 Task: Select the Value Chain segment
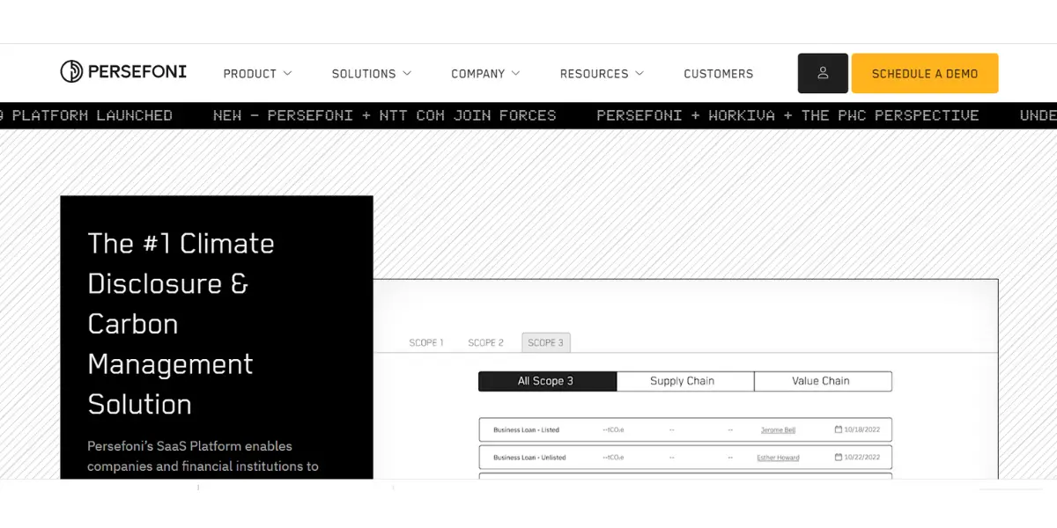coord(823,381)
